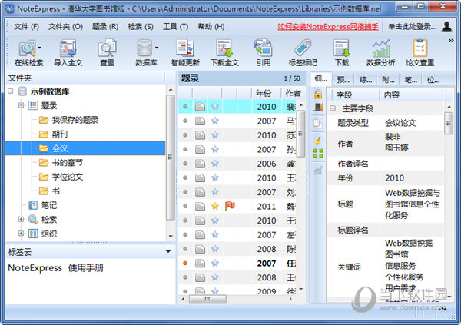Launch 论文查重 paper plagiarism check
The width and height of the screenshot is (461, 325).
coord(420,53)
